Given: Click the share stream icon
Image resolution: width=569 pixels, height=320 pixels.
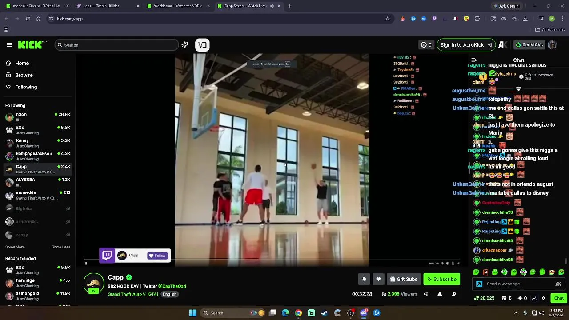Looking at the screenshot, I should click(425, 294).
